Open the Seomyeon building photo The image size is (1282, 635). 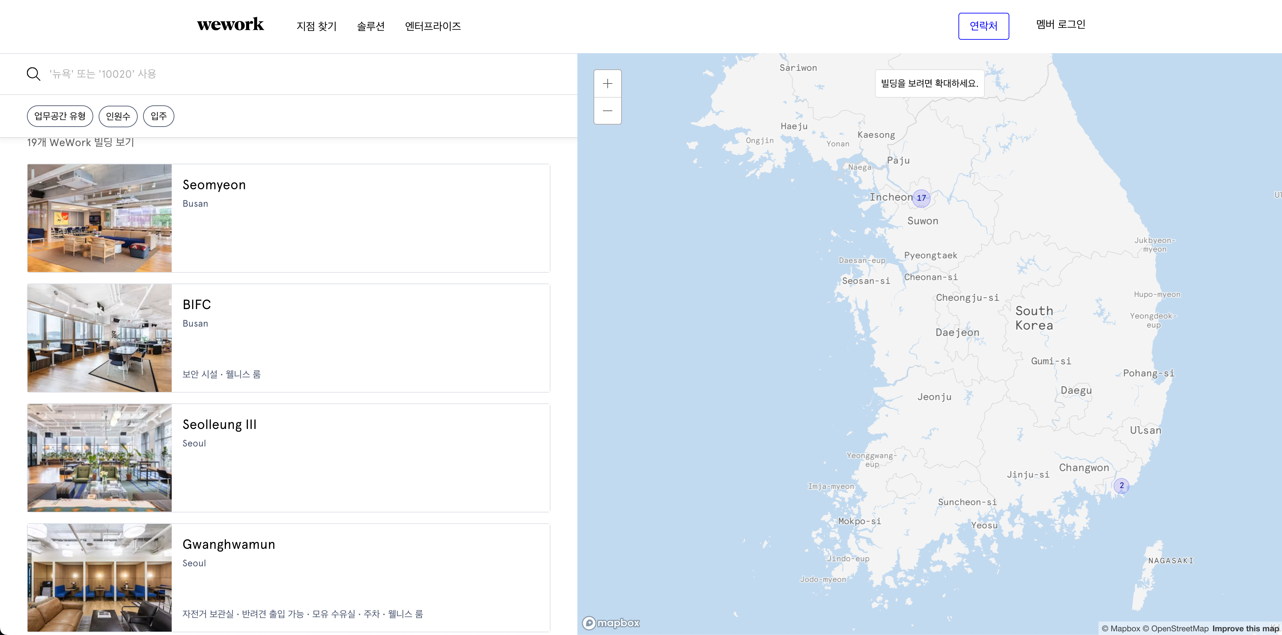(100, 218)
